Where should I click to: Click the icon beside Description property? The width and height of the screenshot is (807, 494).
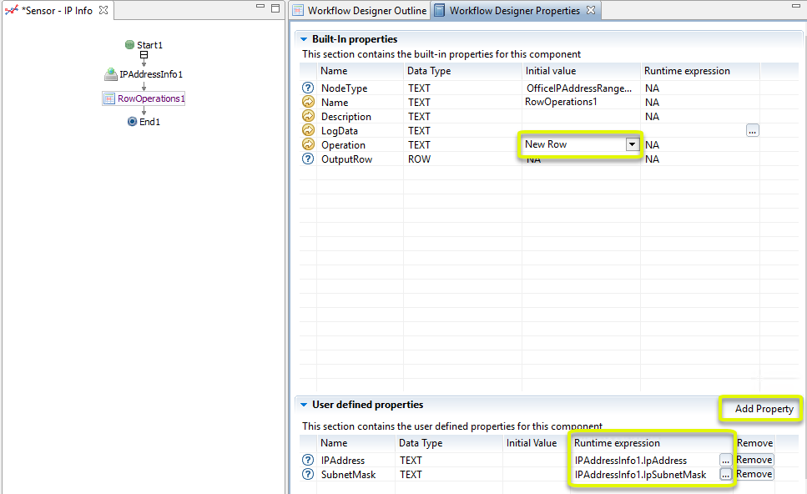[308, 116]
